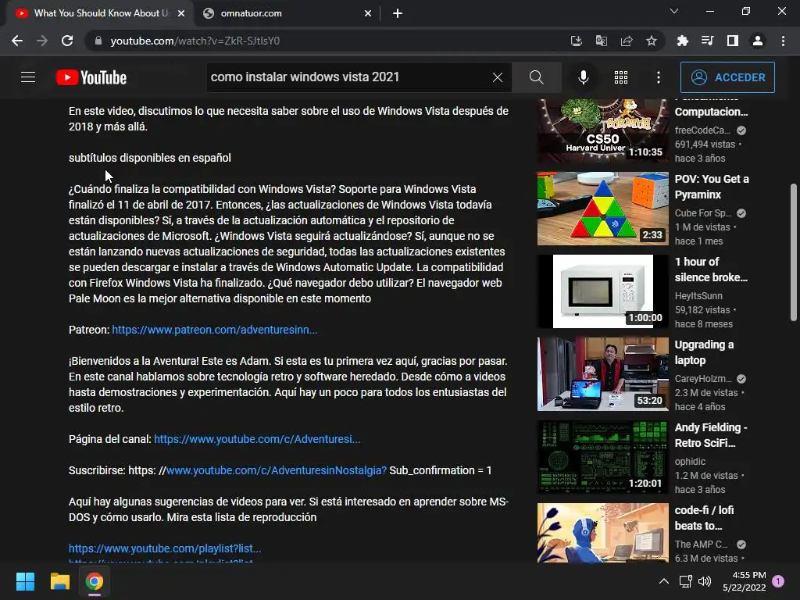Open the youtube.com/playlist?list link
800x600 pixels.
pos(165,548)
